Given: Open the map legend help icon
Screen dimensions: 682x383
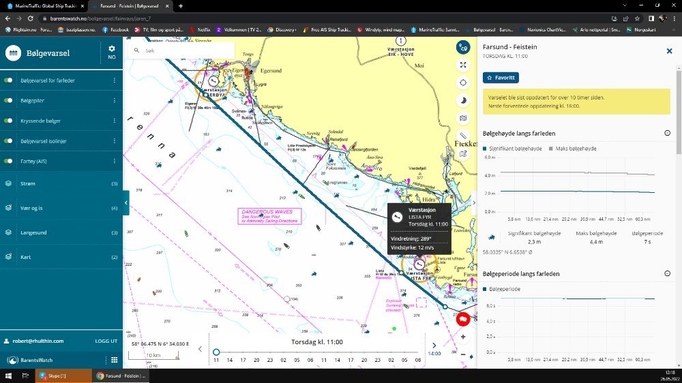Looking at the screenshot, I should tap(463, 154).
